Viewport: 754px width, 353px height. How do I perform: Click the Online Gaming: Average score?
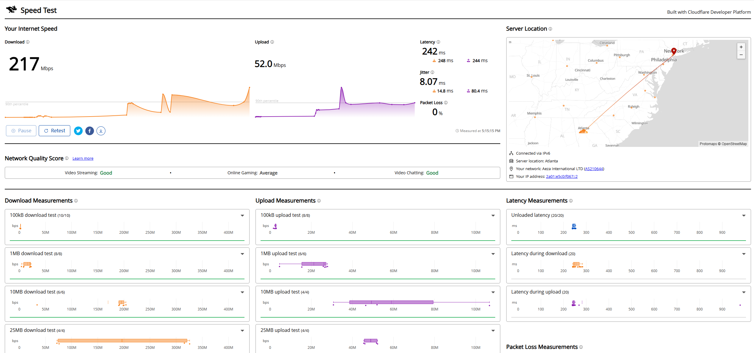click(x=253, y=173)
